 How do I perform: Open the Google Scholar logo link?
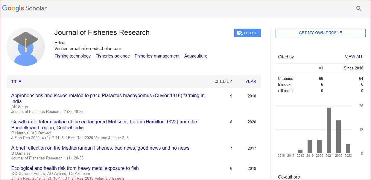tap(25, 8)
